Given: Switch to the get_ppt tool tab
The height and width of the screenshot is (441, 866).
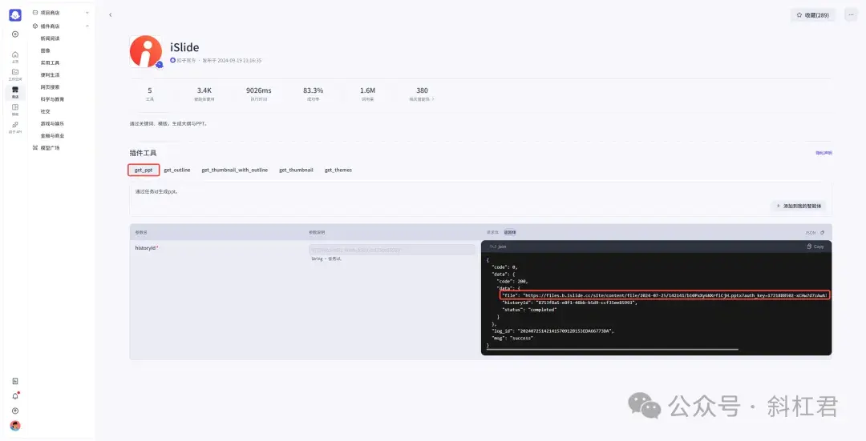Looking at the screenshot, I should tap(144, 170).
